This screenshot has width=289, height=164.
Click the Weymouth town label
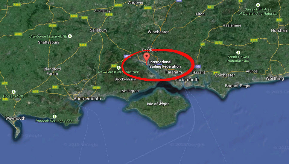pos(15,118)
